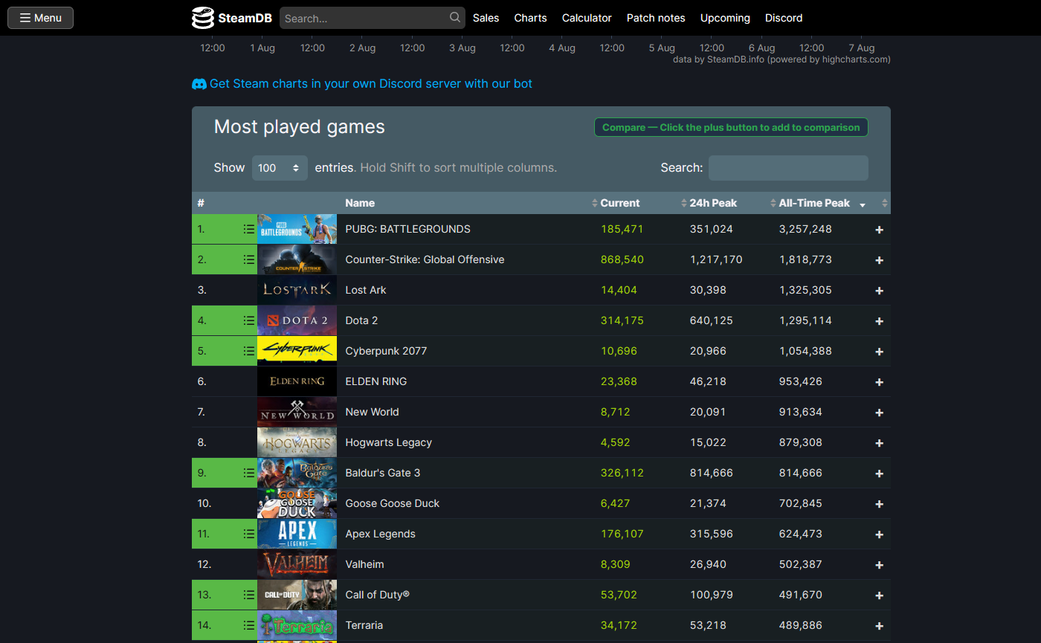Image resolution: width=1041 pixels, height=643 pixels.
Task: Click Counter-Strike 24h peak value 1,217,170
Action: 716,259
